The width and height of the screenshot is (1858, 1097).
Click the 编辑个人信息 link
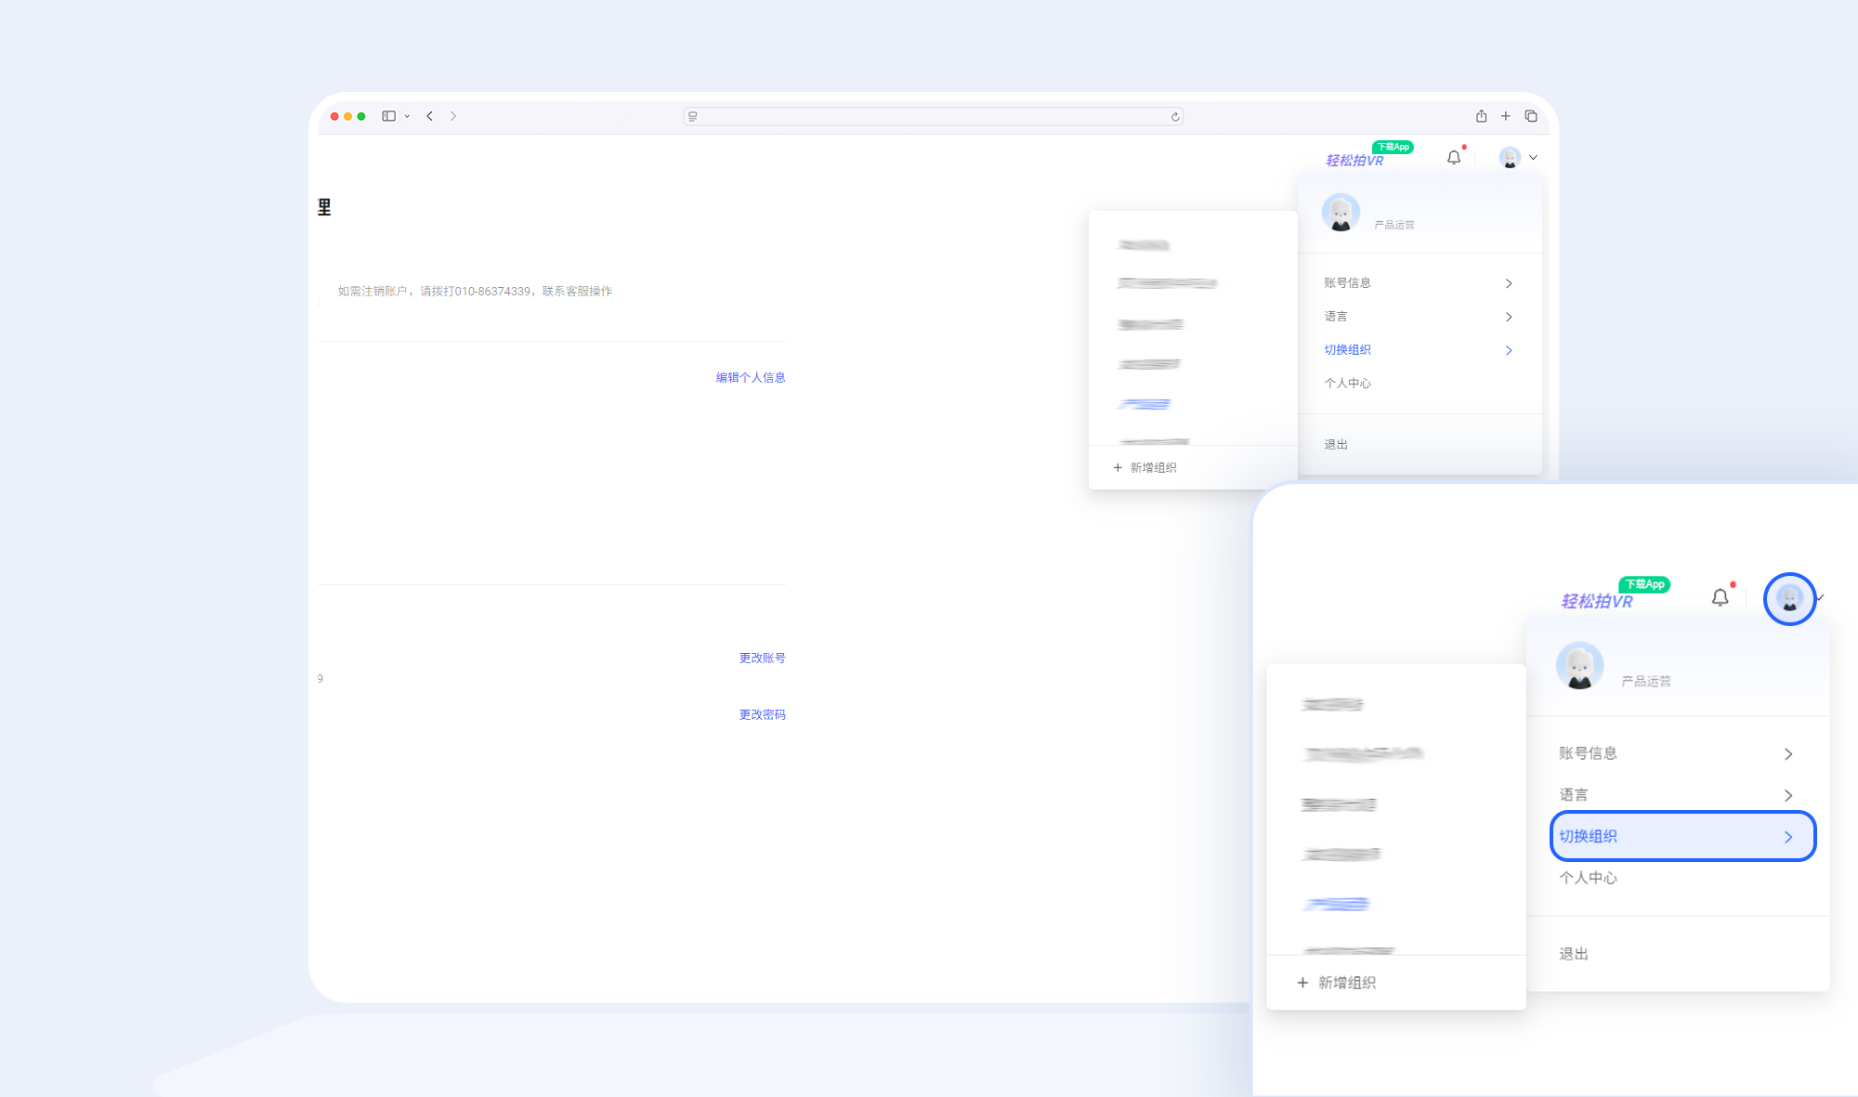pyautogui.click(x=751, y=378)
